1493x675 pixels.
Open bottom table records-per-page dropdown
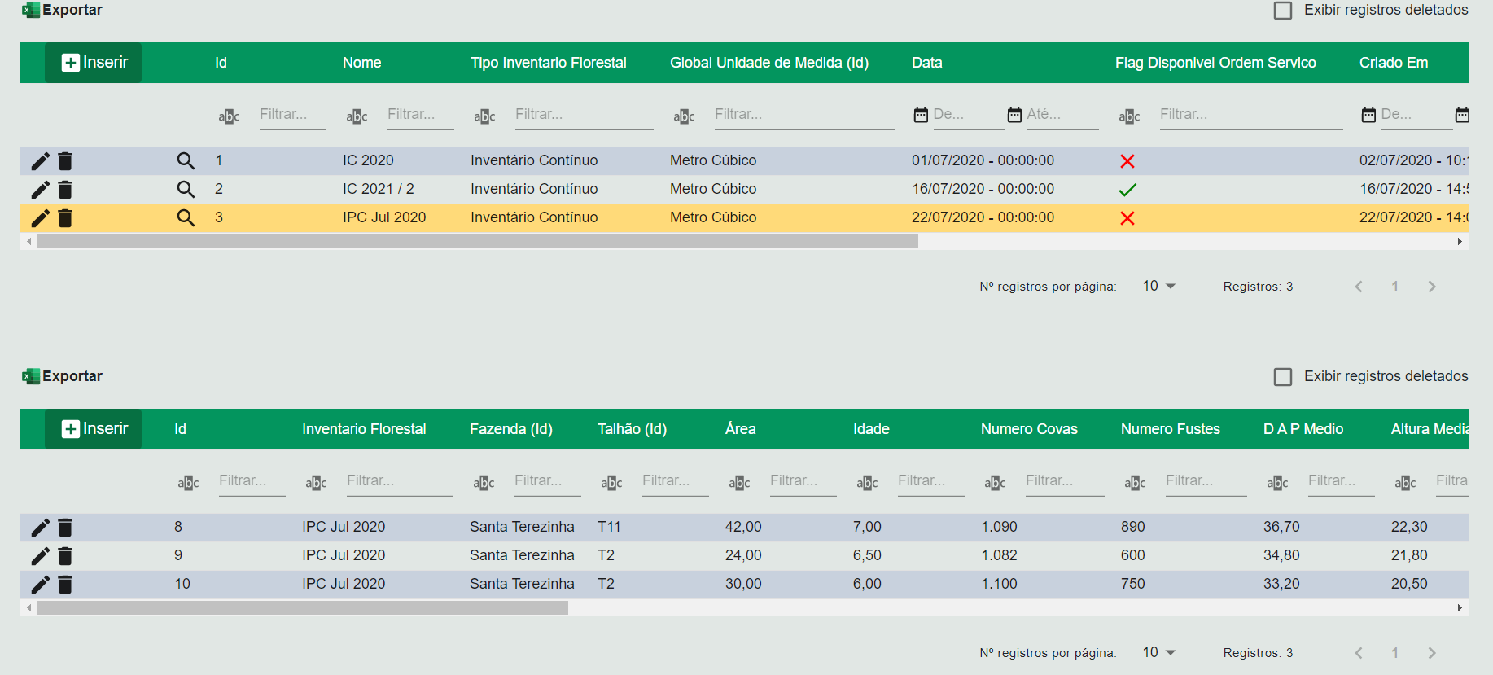pos(1158,652)
